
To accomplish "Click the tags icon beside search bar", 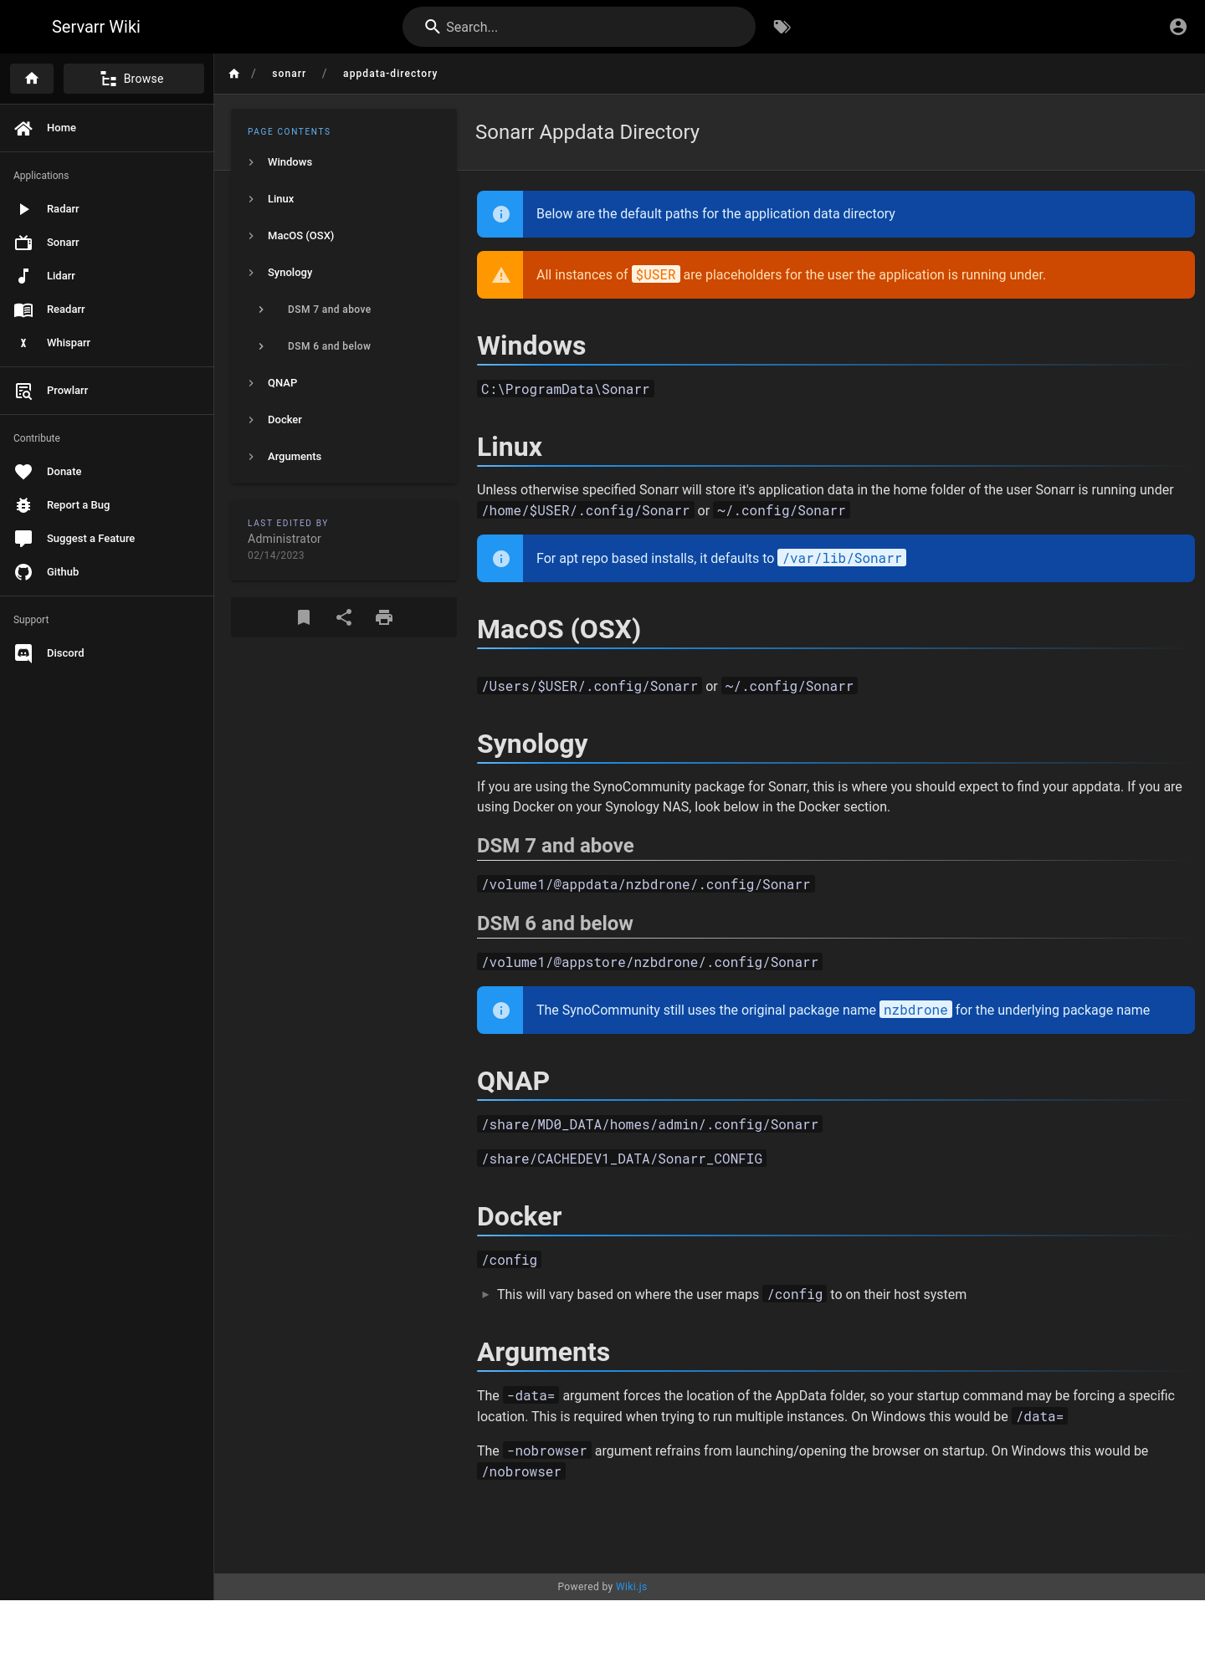I will [x=782, y=27].
